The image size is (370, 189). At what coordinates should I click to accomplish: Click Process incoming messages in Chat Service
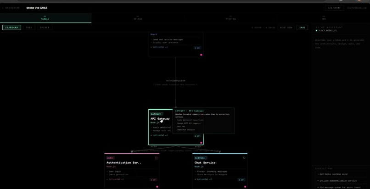tap(211, 171)
